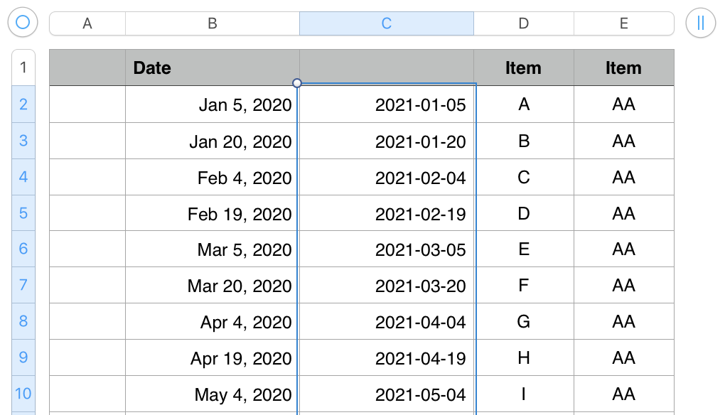The image size is (725, 415).
Task: Click the table select circle handle
Action: (22, 23)
